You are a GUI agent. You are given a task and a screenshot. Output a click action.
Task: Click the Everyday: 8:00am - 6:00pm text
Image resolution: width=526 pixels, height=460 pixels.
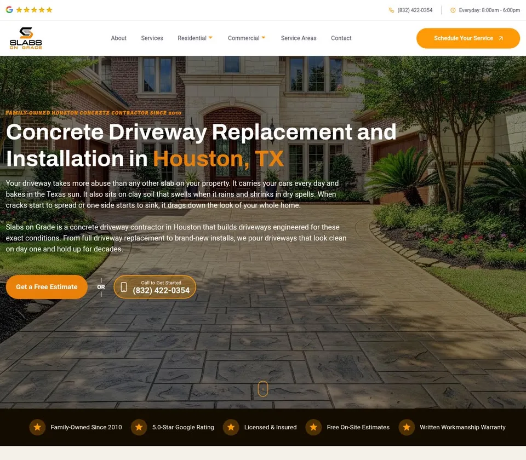[489, 10]
